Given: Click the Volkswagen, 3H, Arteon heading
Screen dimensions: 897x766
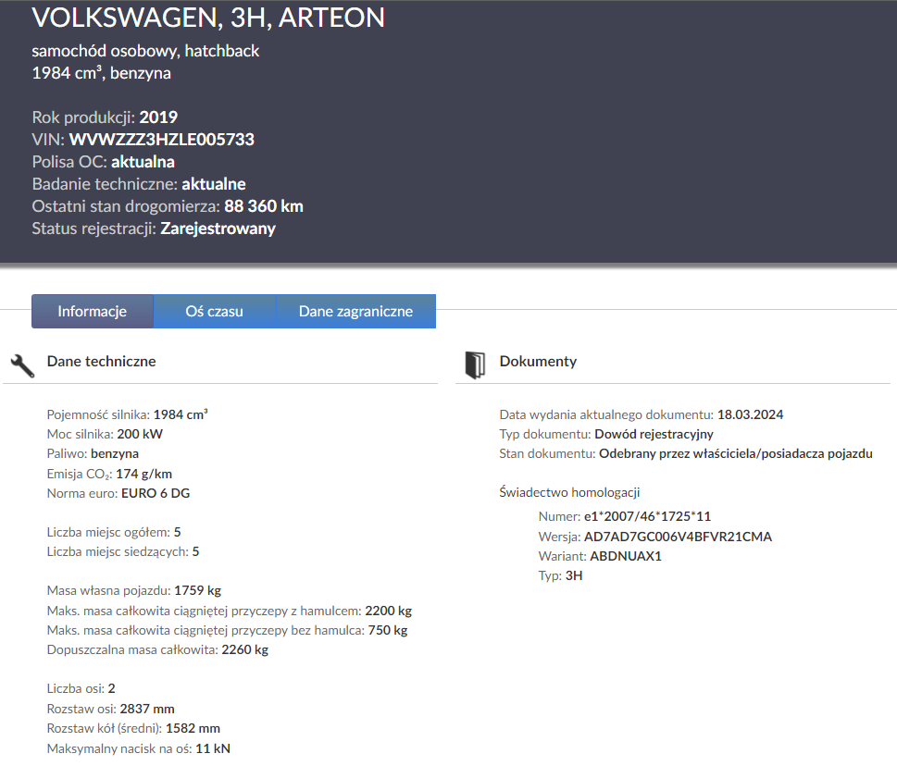Looking at the screenshot, I should tap(208, 17).
